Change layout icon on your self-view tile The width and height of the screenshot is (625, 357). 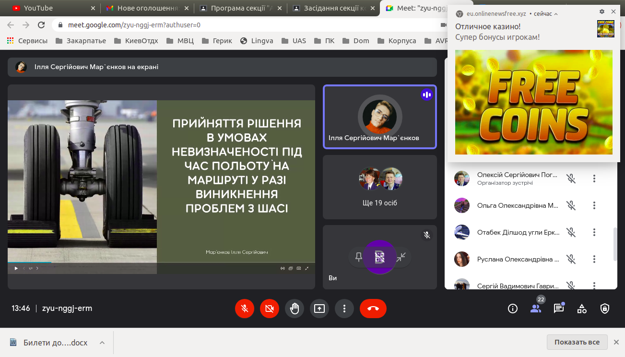pyautogui.click(x=380, y=257)
